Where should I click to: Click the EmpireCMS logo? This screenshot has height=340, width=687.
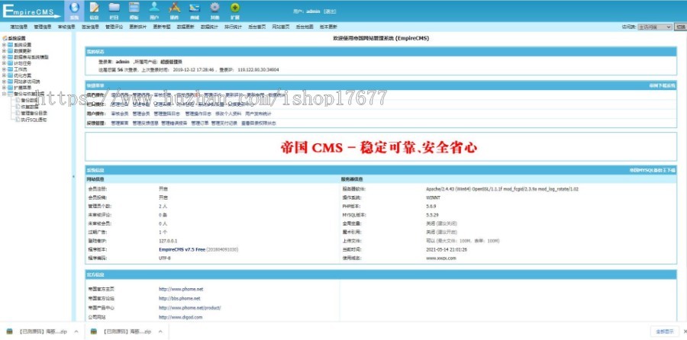tap(31, 11)
